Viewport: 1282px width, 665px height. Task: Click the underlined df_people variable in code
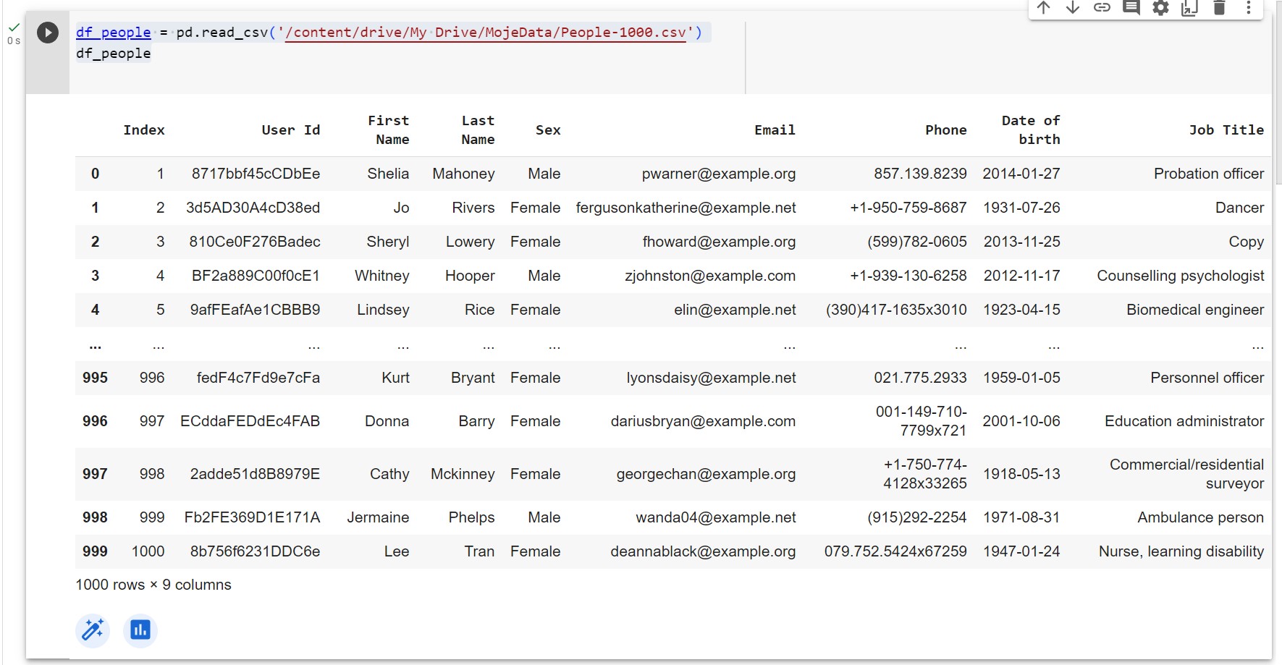click(114, 33)
